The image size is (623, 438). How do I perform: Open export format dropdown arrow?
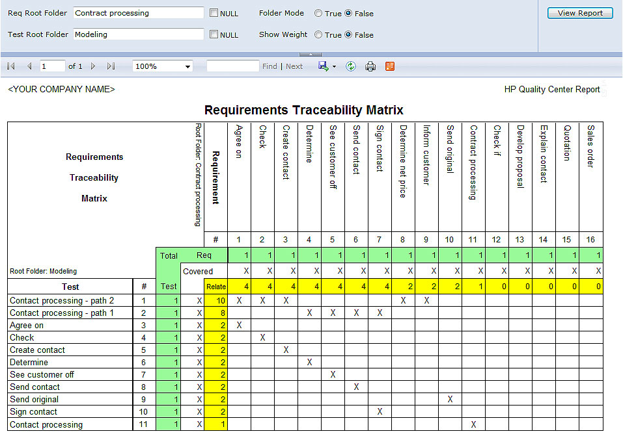pyautogui.click(x=334, y=67)
